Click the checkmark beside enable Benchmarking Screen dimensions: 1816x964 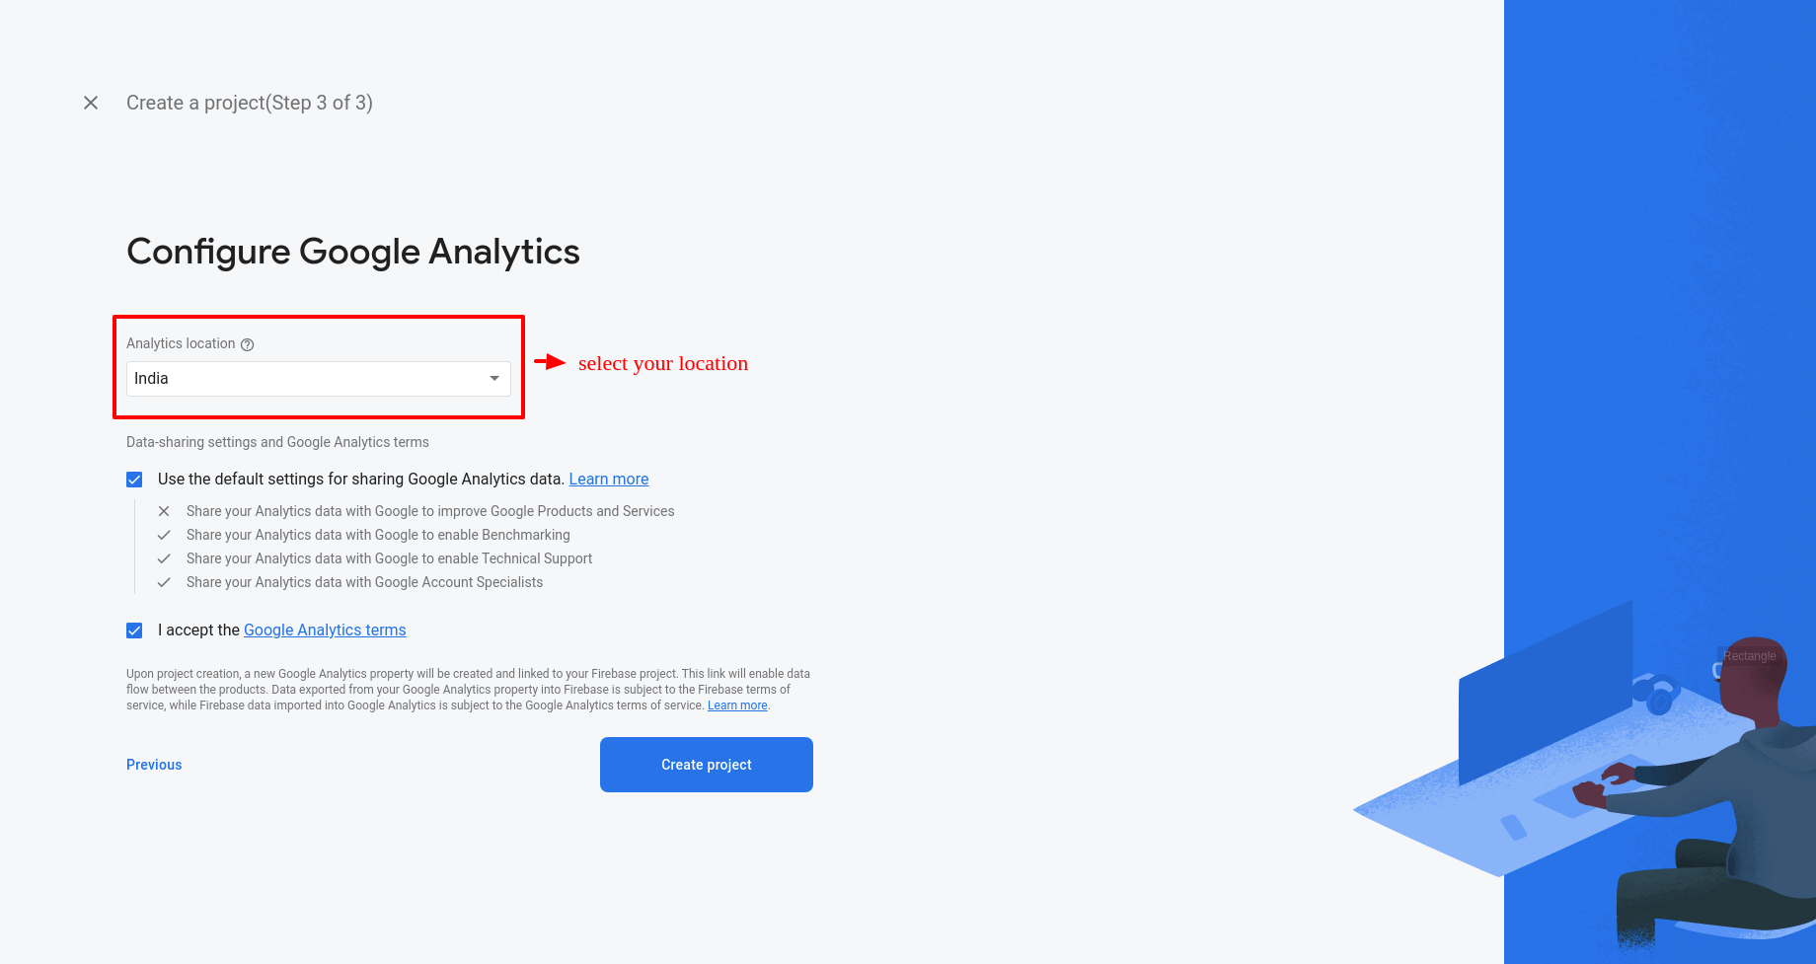click(x=164, y=535)
